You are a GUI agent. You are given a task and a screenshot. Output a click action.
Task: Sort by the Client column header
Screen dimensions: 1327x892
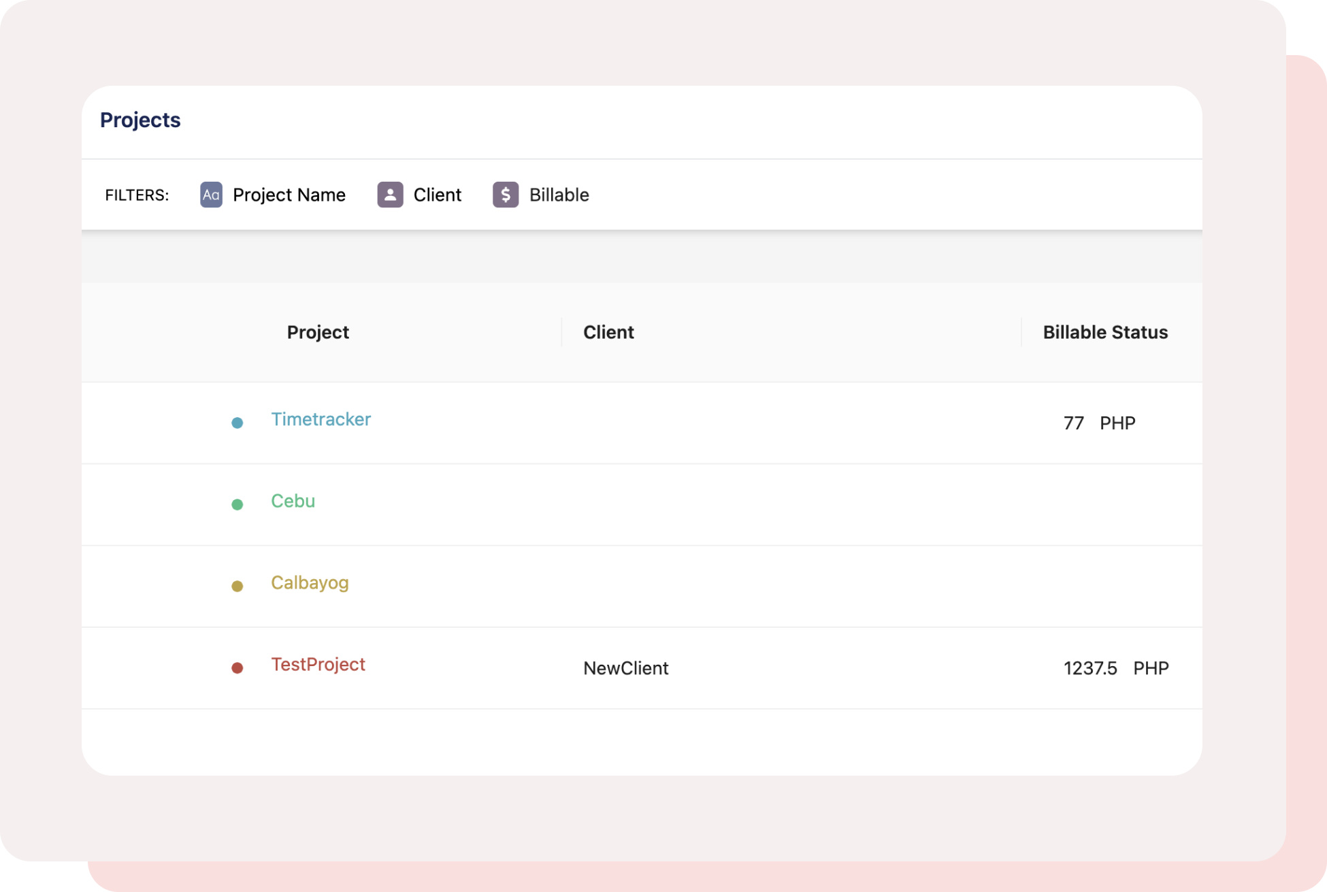(x=608, y=332)
